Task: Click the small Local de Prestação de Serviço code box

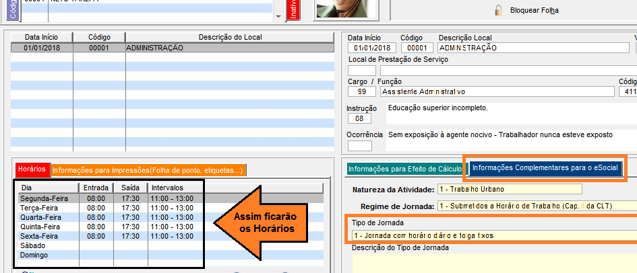Action: [x=362, y=70]
